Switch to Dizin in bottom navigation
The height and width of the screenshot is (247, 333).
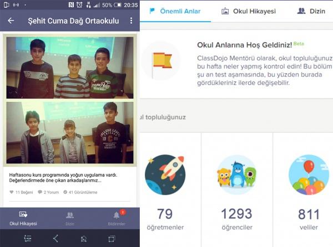(70, 218)
